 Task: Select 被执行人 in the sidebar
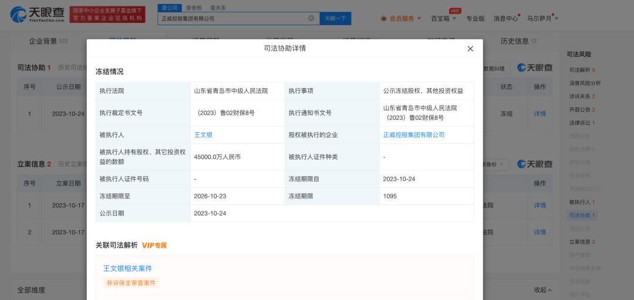click(582, 202)
